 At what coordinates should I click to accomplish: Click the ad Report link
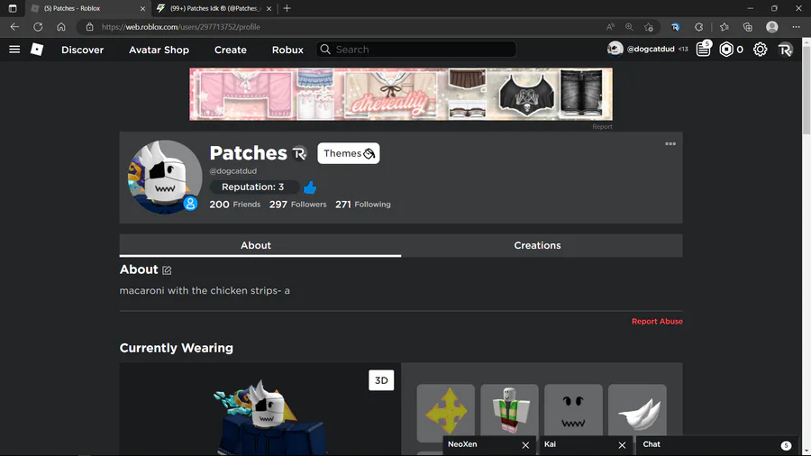(602, 127)
